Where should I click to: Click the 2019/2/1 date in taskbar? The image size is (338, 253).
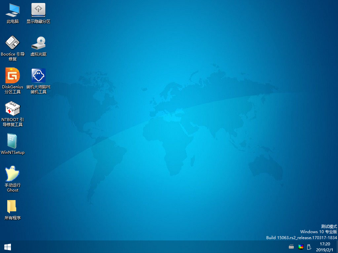[324, 250]
